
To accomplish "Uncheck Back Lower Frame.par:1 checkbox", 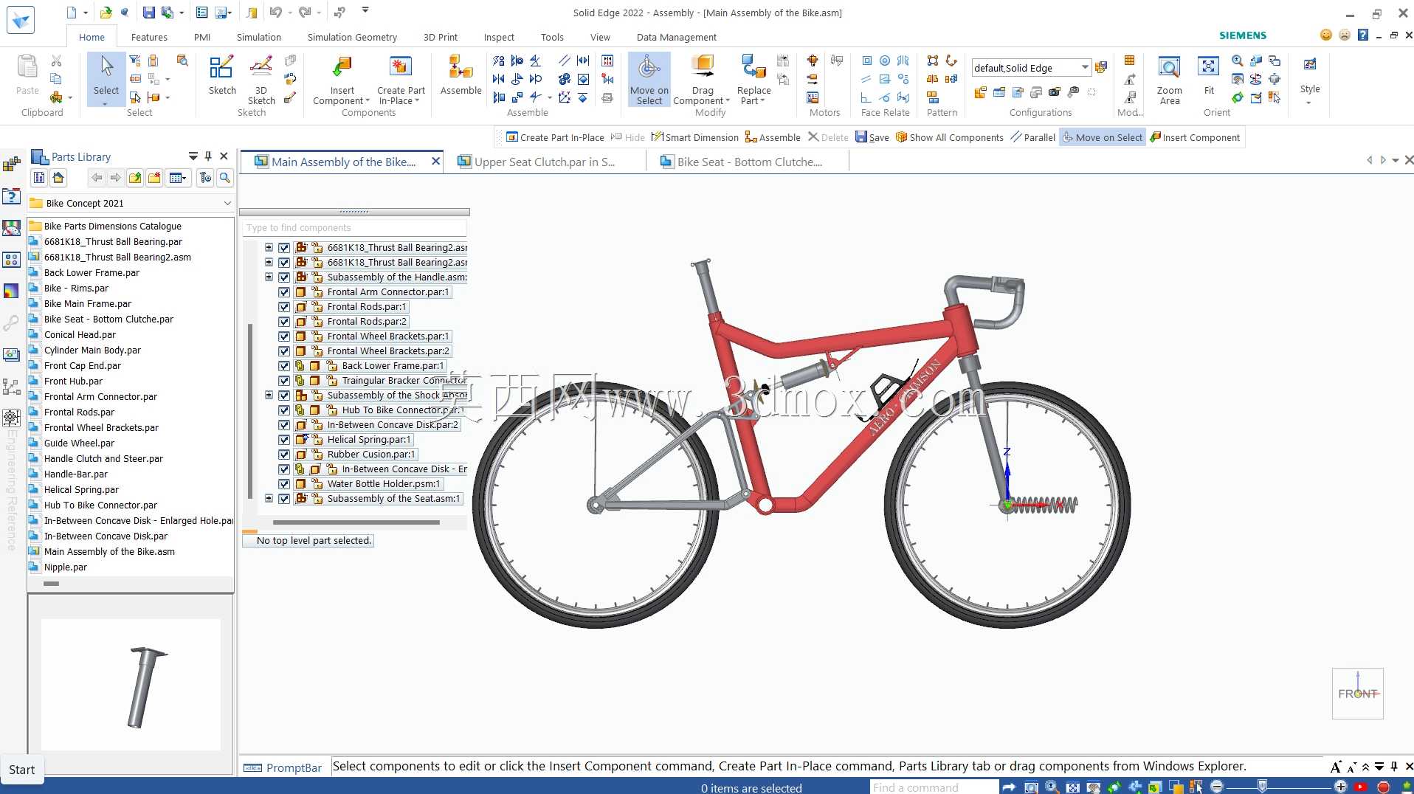I will tap(284, 366).
